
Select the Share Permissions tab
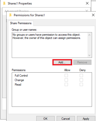(x=21, y=23)
